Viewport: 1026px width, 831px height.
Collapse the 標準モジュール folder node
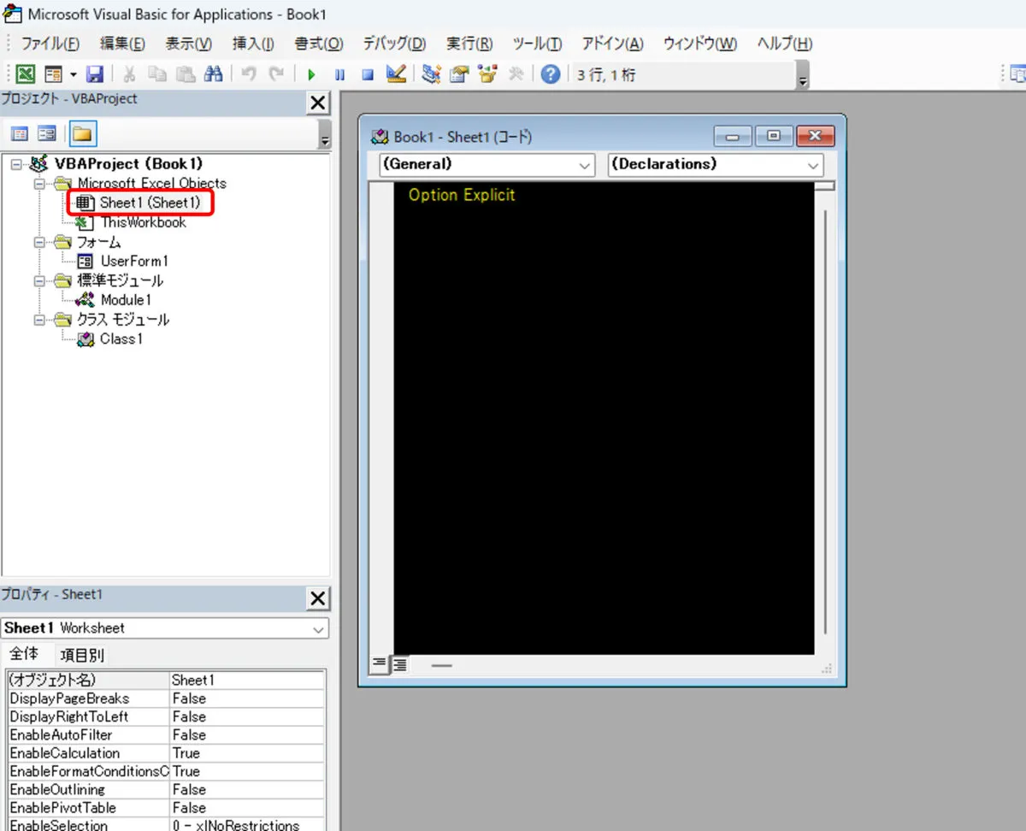39,281
